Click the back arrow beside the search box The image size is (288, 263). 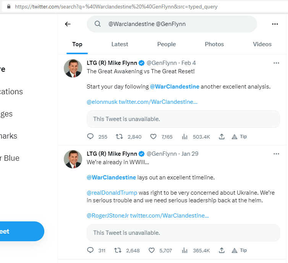tap(68, 24)
